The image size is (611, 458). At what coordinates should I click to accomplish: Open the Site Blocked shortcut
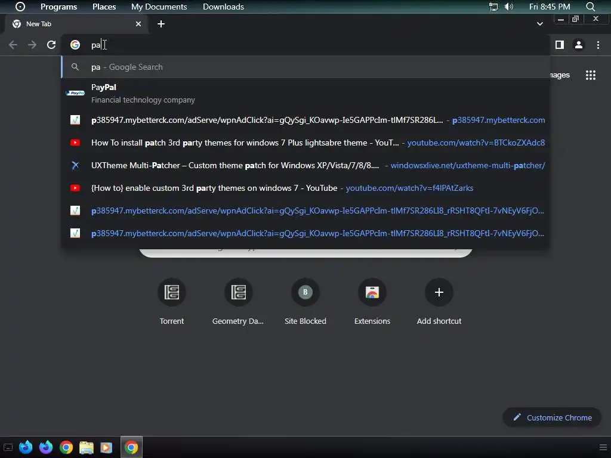(305, 301)
